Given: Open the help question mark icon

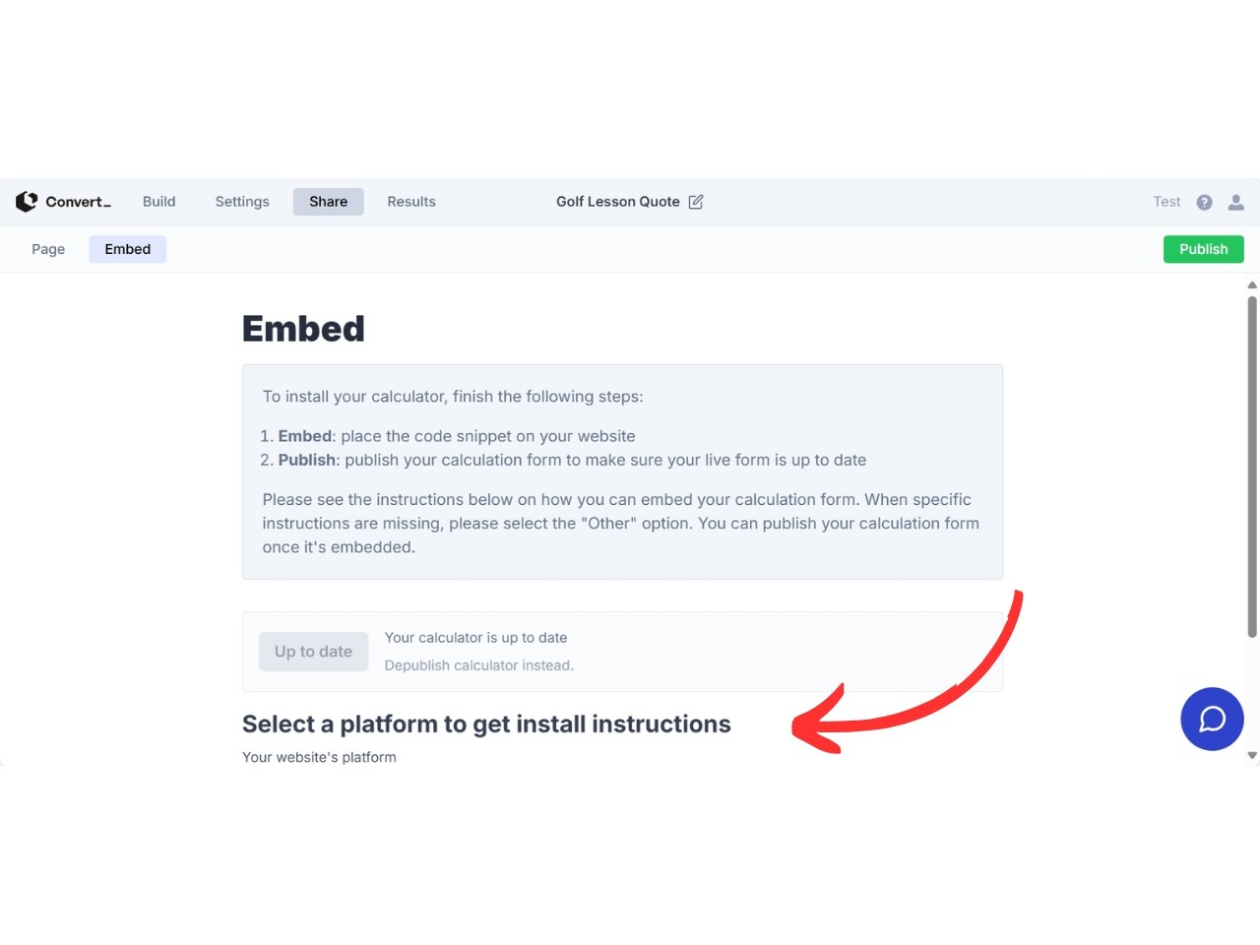Looking at the screenshot, I should tap(1204, 202).
